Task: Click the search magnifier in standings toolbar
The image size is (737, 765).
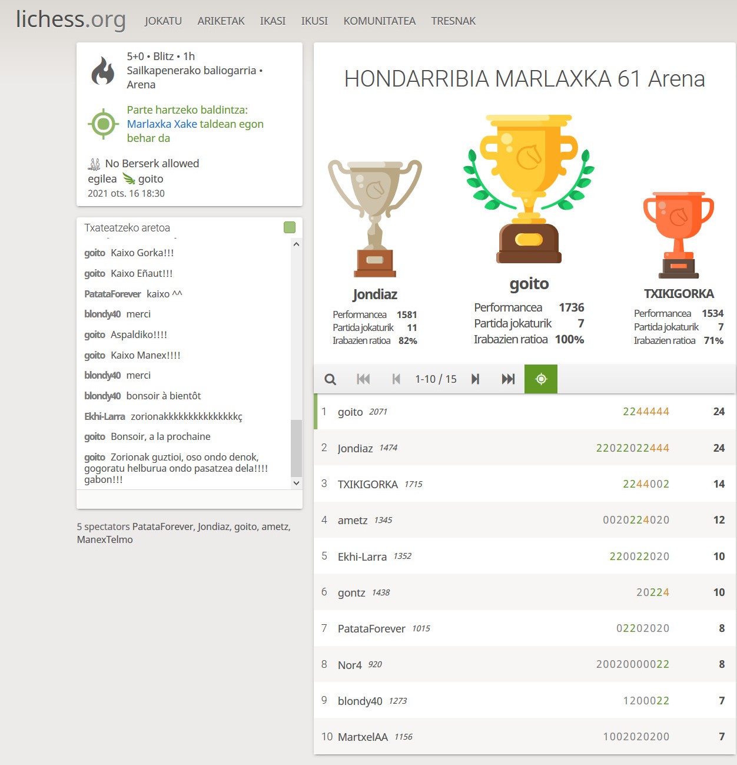Action: click(x=330, y=379)
